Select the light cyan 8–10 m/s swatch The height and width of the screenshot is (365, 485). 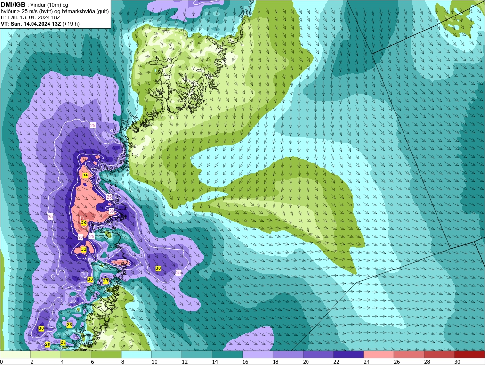(x=136, y=354)
